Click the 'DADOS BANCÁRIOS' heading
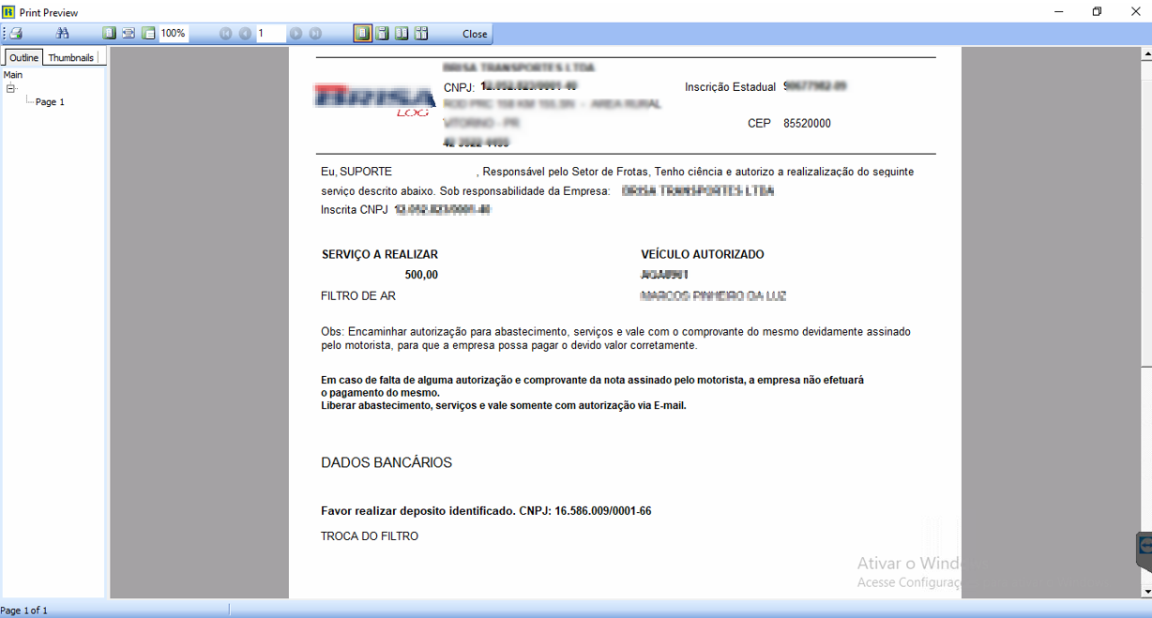The width and height of the screenshot is (1152, 618). pyautogui.click(x=387, y=462)
